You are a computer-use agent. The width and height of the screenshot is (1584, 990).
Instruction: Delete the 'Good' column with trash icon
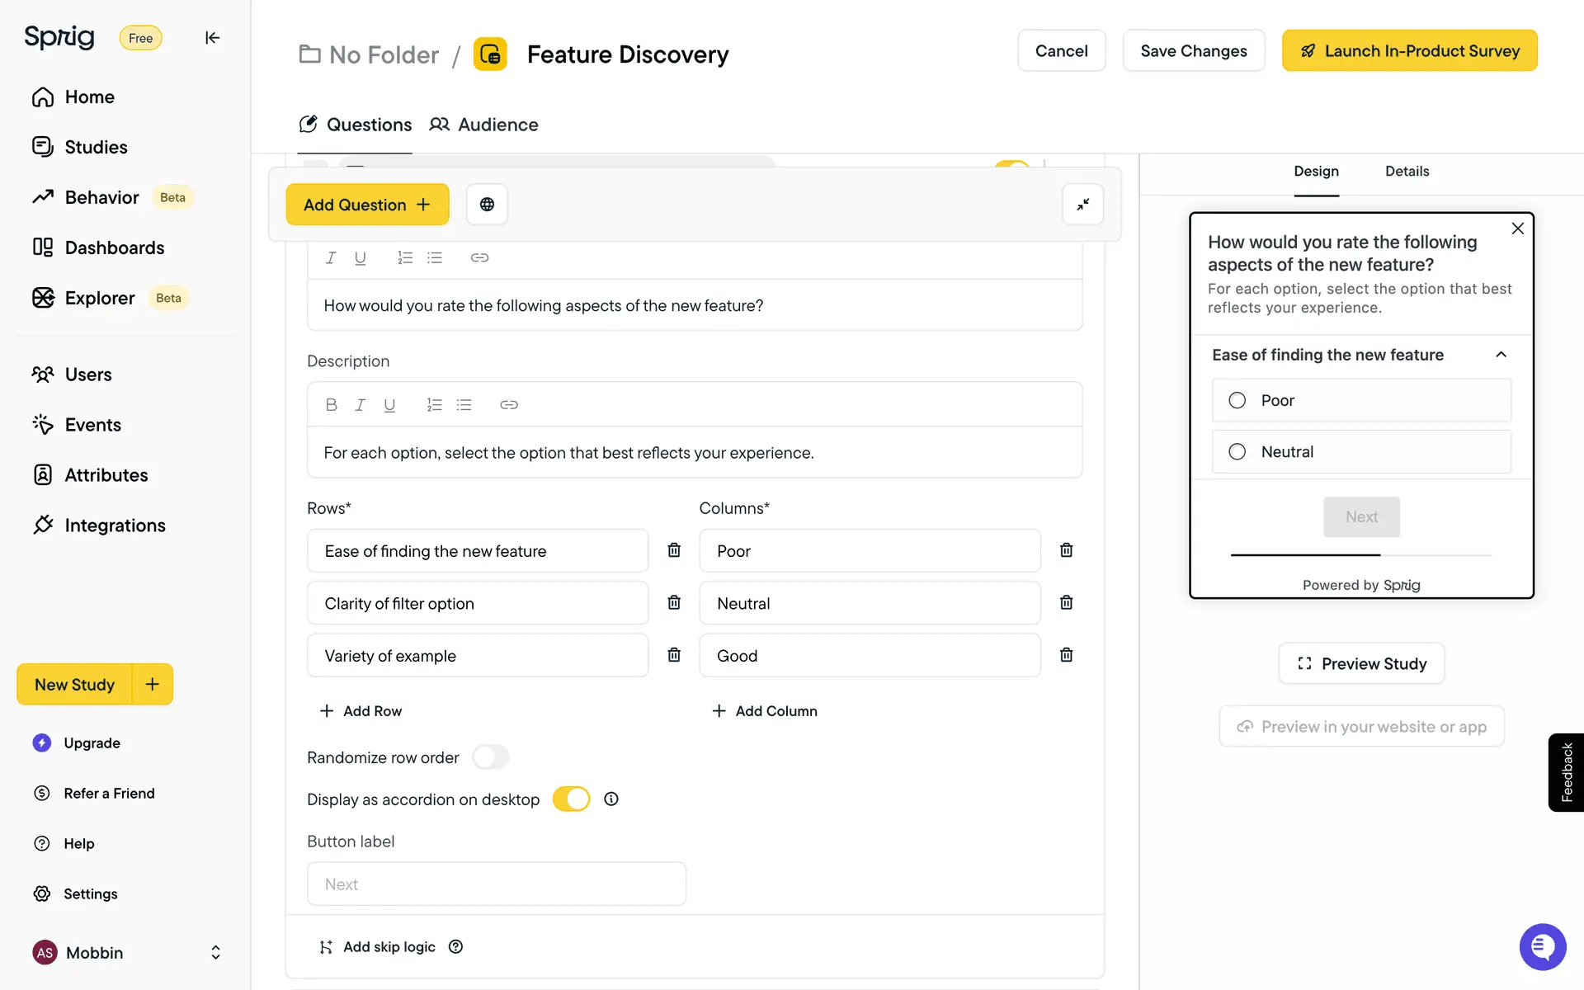tap(1066, 655)
